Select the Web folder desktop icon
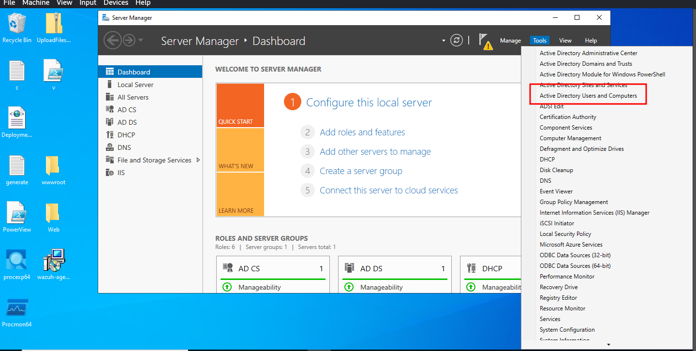696x351 pixels. tap(54, 217)
